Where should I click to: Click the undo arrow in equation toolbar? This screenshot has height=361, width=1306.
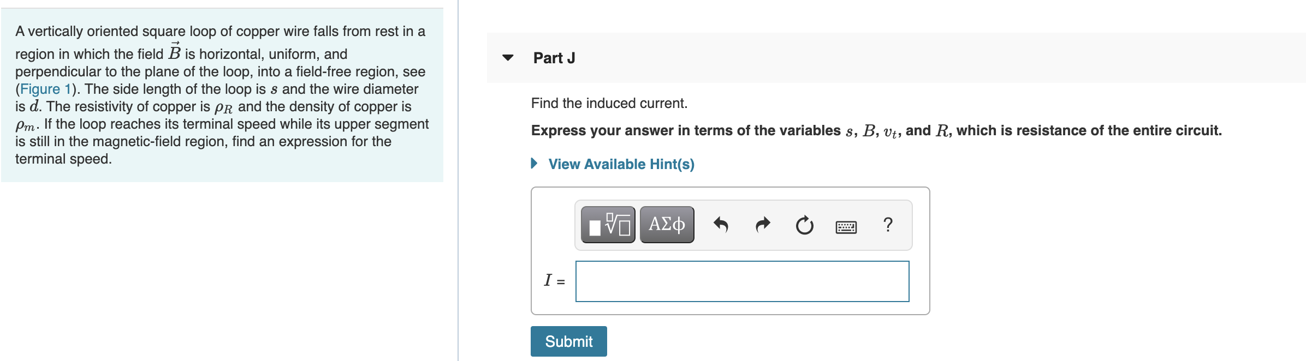(721, 225)
